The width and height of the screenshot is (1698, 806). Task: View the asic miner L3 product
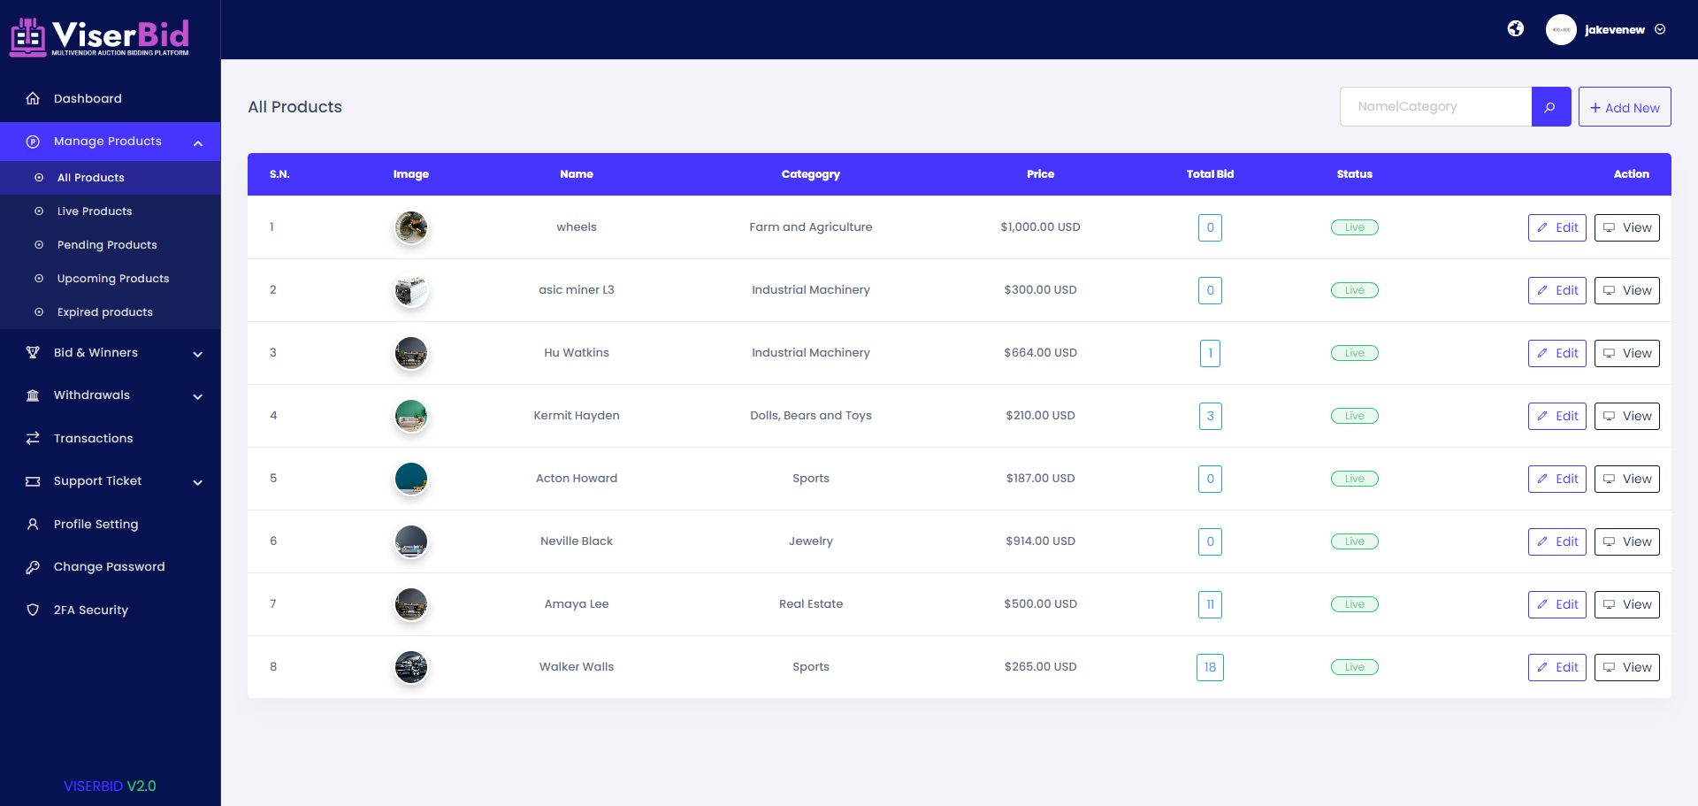[1627, 290]
